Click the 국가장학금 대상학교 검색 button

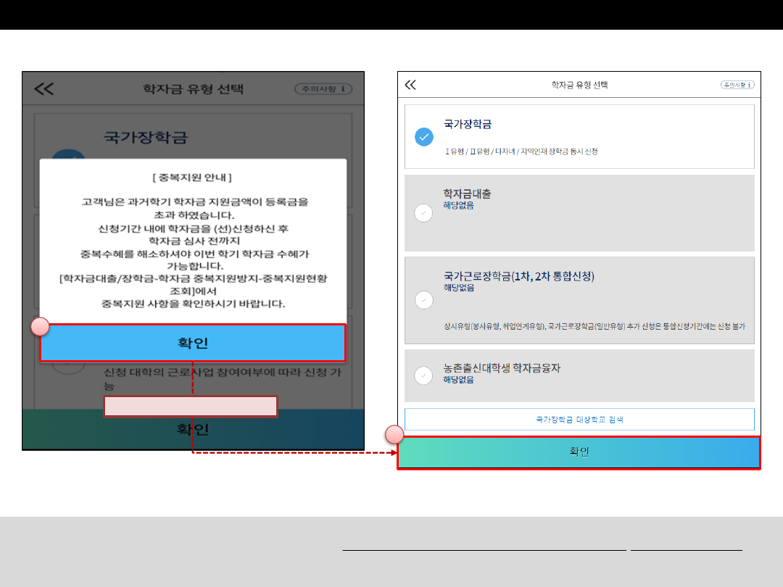[579, 419]
